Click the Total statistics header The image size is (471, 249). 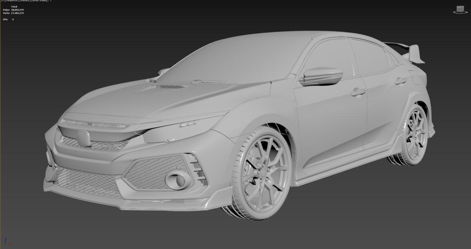pyautogui.click(x=14, y=7)
